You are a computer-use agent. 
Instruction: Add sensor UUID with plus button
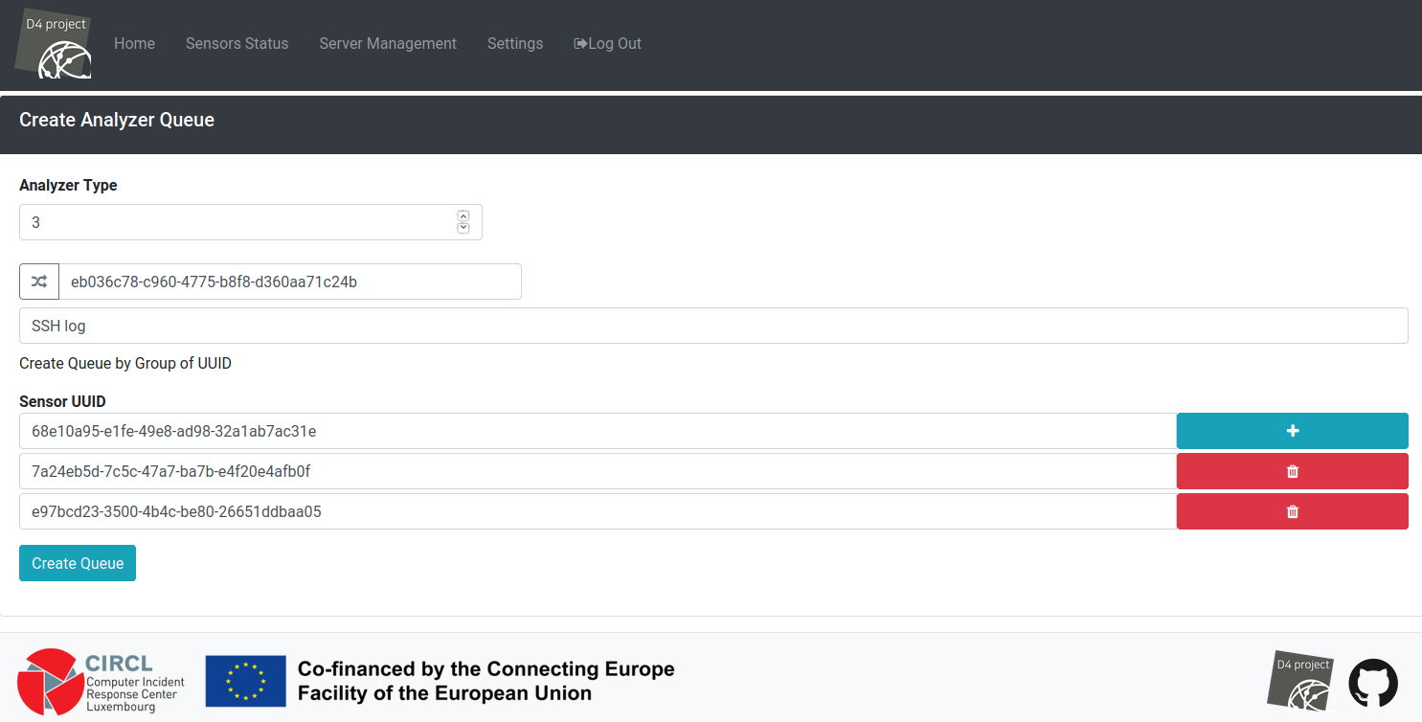tap(1292, 431)
